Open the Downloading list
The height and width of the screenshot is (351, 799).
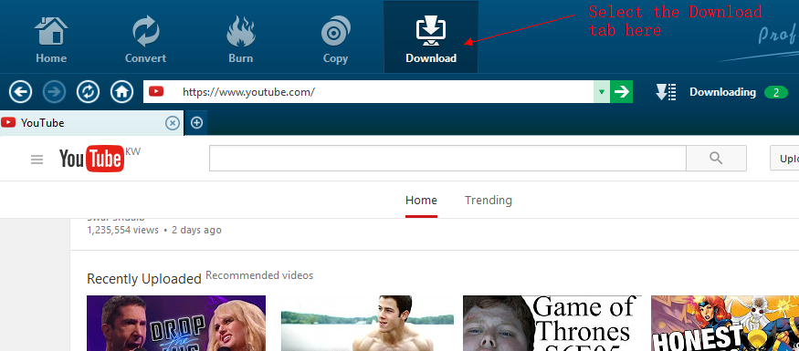[x=722, y=92]
